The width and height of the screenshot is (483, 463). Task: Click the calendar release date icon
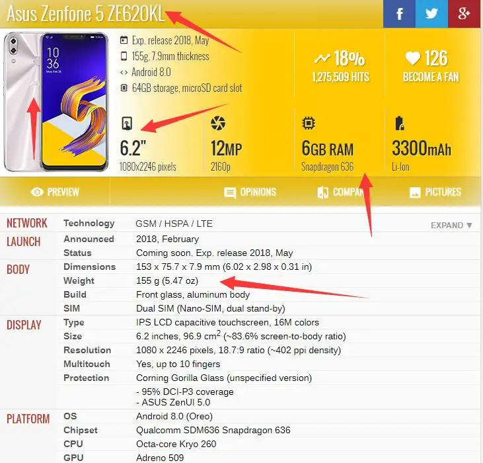pyautogui.click(x=124, y=40)
